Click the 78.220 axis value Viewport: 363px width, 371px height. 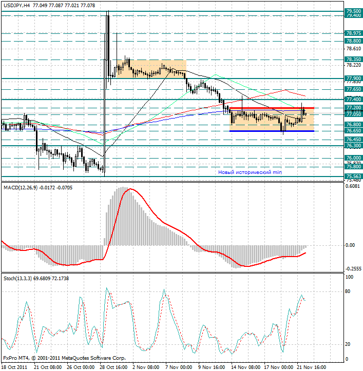coord(354,65)
